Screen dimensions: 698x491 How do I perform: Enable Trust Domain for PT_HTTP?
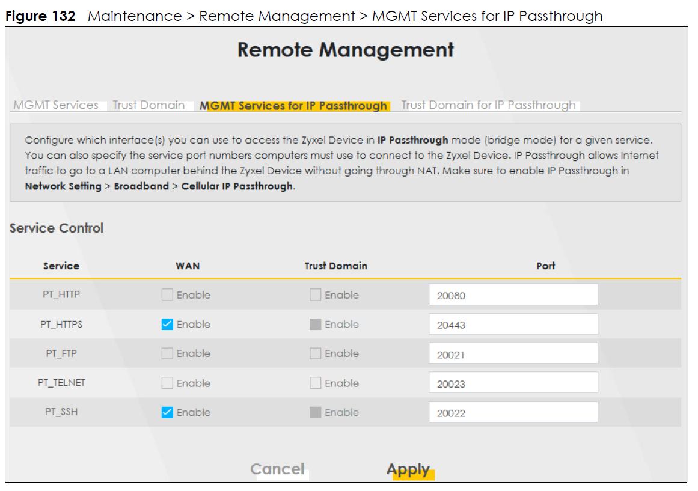coord(315,295)
